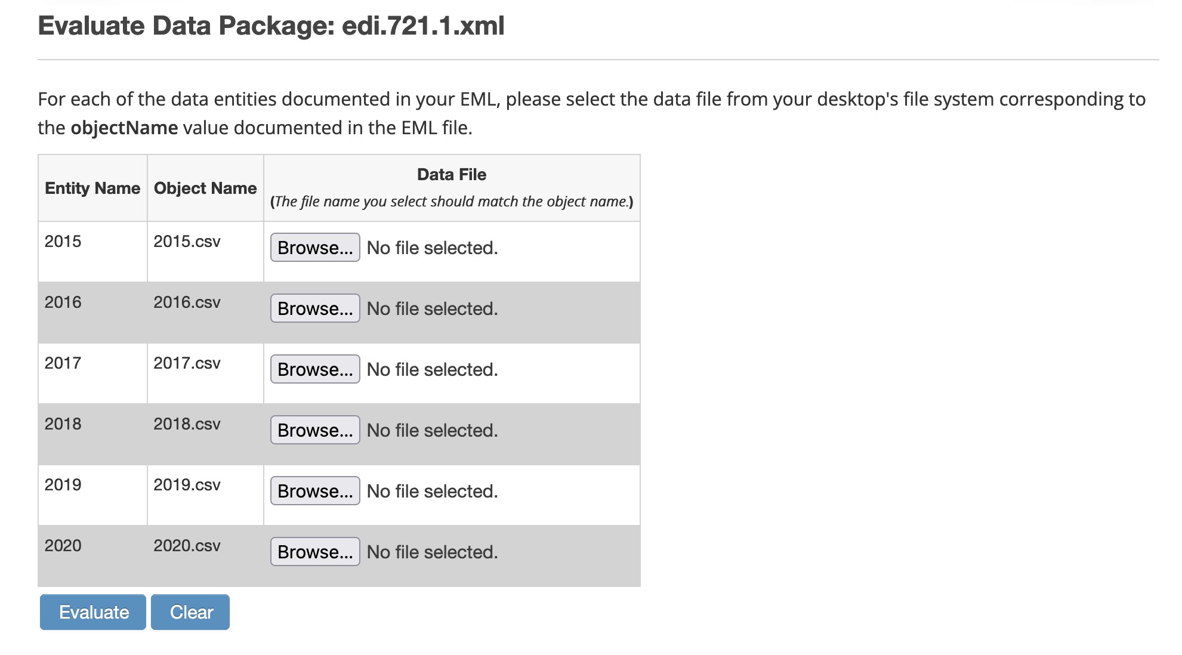Select the 2018.csv object name cell
The image size is (1182, 655).
tap(205, 434)
